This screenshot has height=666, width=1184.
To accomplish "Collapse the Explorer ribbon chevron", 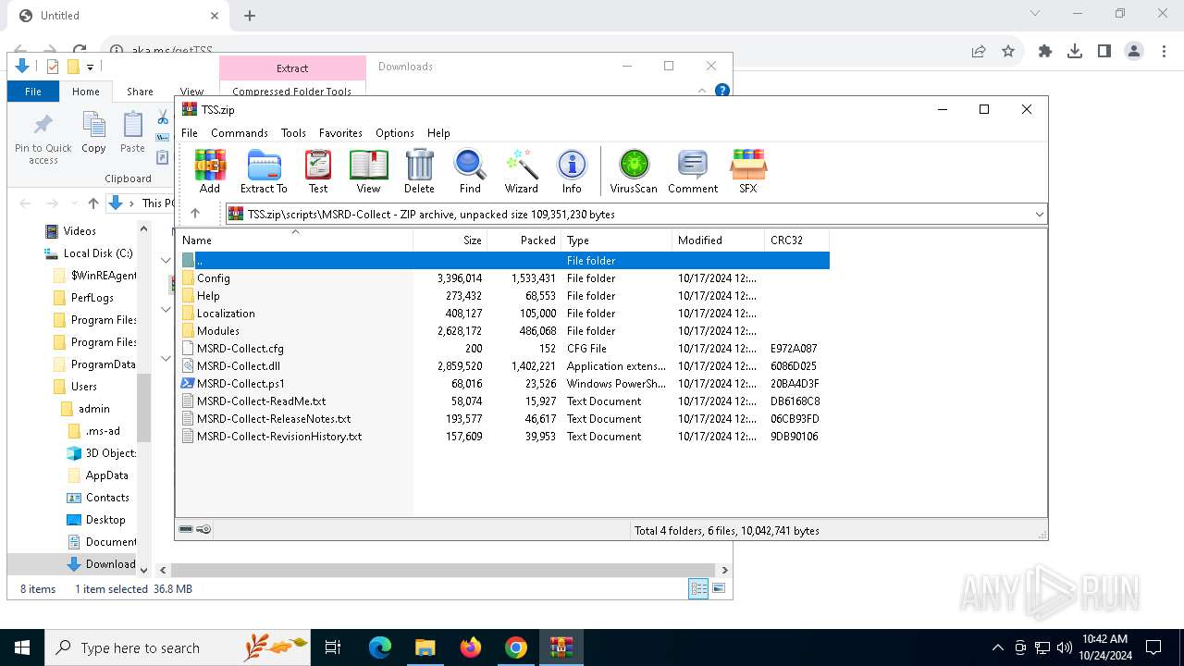I will click(702, 91).
